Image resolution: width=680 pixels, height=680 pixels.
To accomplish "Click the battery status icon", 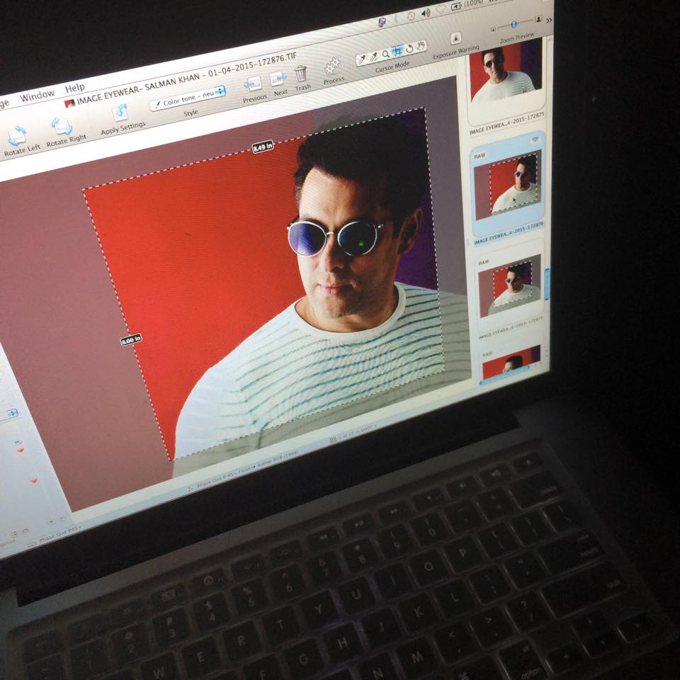I will pos(457,6).
